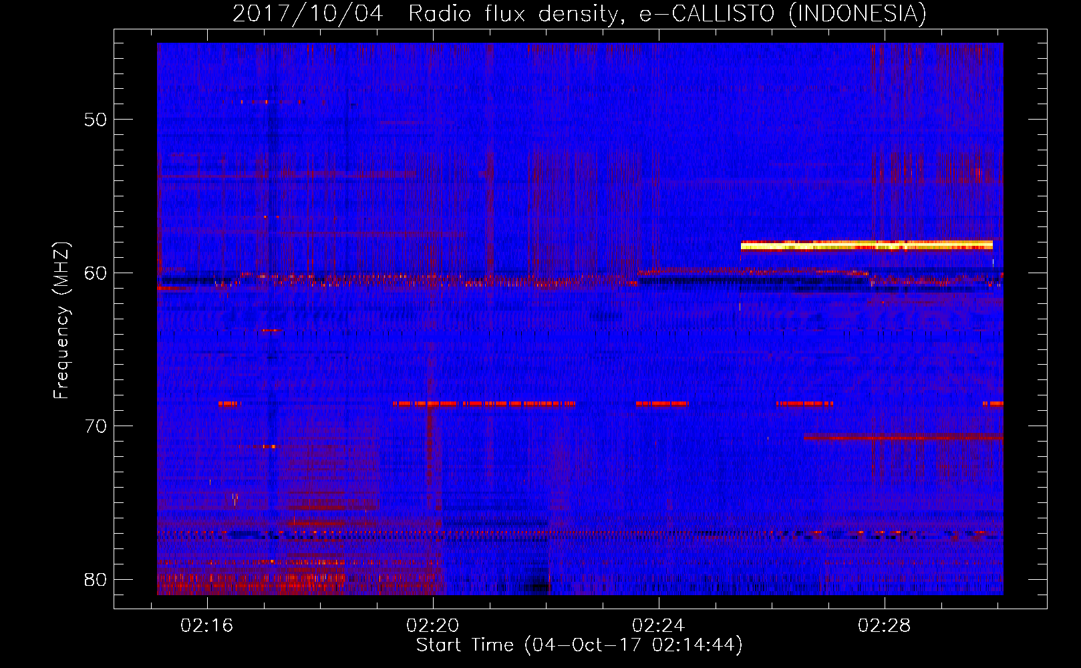
Task: Click the 02:24 time tick label
Action: pyautogui.click(x=659, y=626)
